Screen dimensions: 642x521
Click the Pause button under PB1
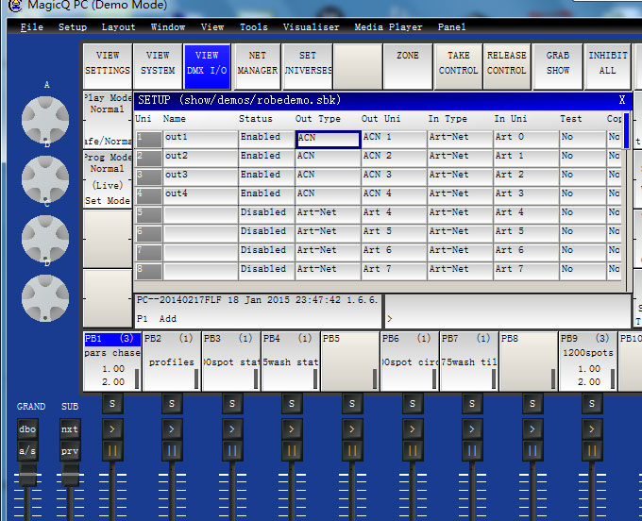pos(112,451)
